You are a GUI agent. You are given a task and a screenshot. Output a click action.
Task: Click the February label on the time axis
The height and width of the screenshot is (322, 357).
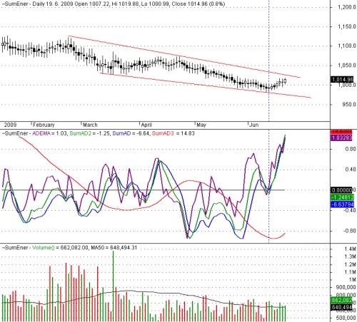point(44,125)
